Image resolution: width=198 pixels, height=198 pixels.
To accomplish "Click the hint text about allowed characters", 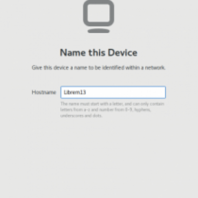I will tap(112, 110).
